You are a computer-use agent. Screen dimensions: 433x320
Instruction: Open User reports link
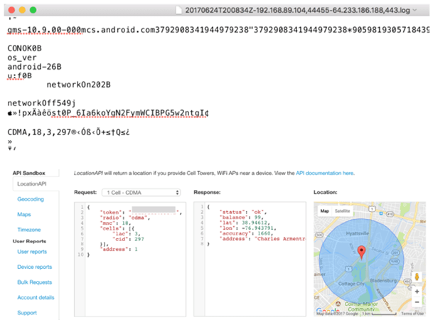[x=32, y=252]
